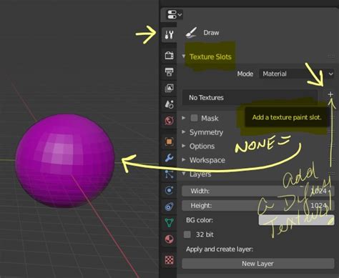Viewport: 339px width, 278px height.
Task: Collapse the Texture Slots panel
Action: point(184,56)
